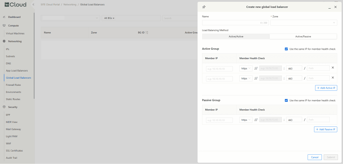Collapse the sidebar with double-chevron icon
Viewport: 343px width, 164px height.
[x=33, y=5]
